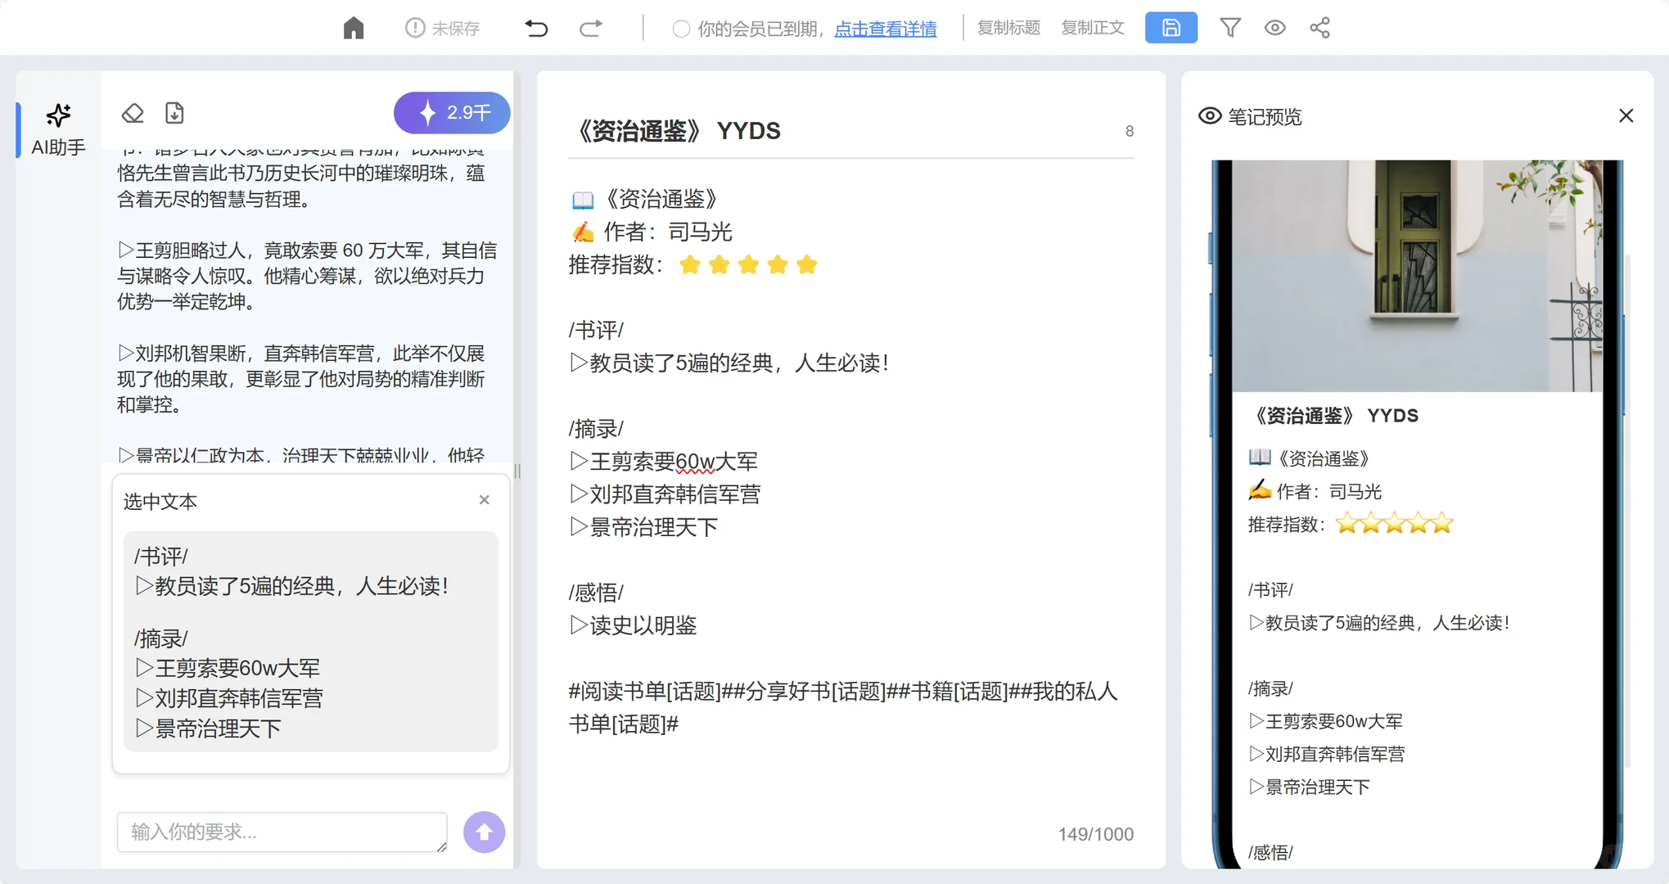This screenshot has height=884, width=1669.
Task: Click the blue save icon
Action: tap(1171, 27)
